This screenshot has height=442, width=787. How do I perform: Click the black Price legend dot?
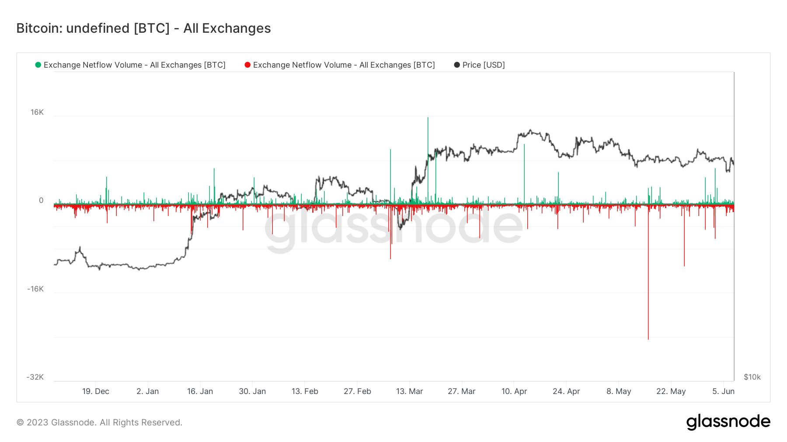click(457, 65)
